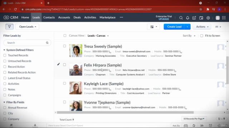Open the All alphabet filter dropdown
This screenshot has height=128, width=229.
(x=218, y=27)
